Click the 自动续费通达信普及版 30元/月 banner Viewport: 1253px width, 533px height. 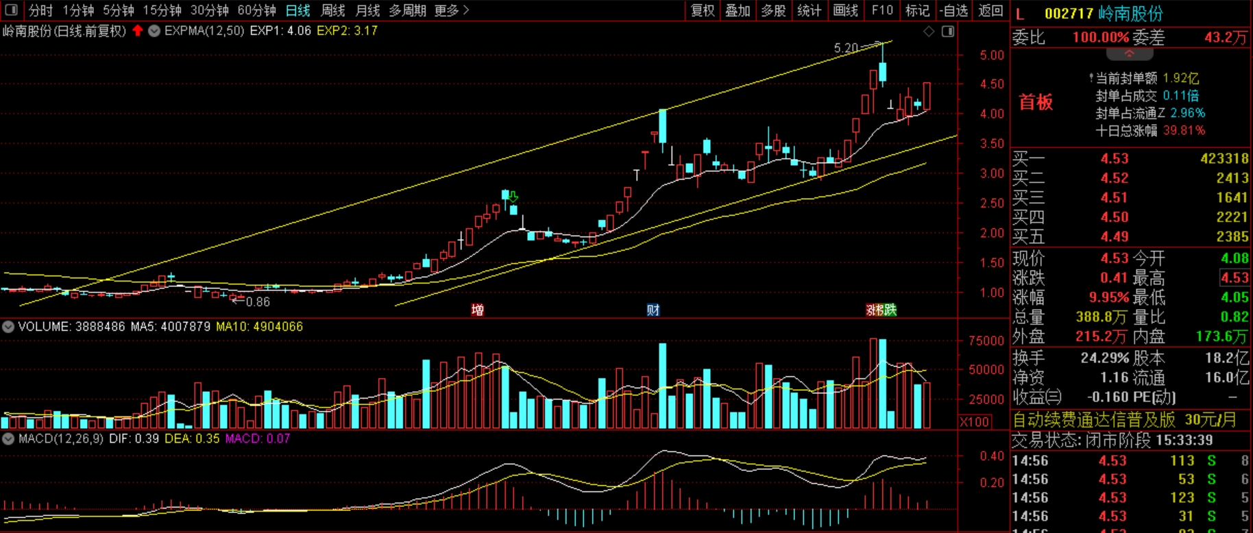(x=1125, y=419)
